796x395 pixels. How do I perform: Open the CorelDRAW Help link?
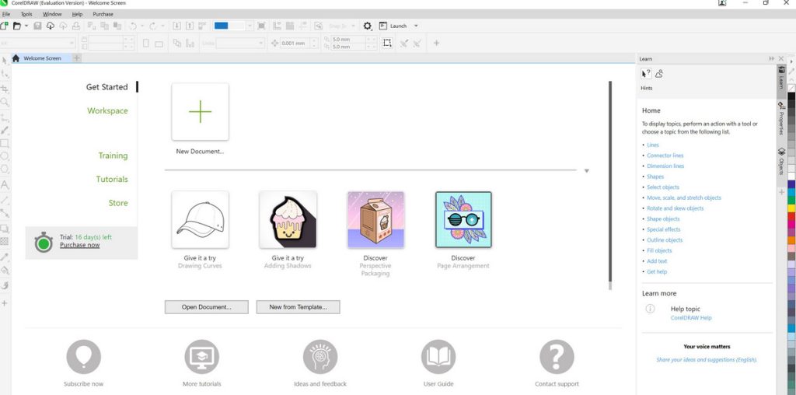coord(691,318)
